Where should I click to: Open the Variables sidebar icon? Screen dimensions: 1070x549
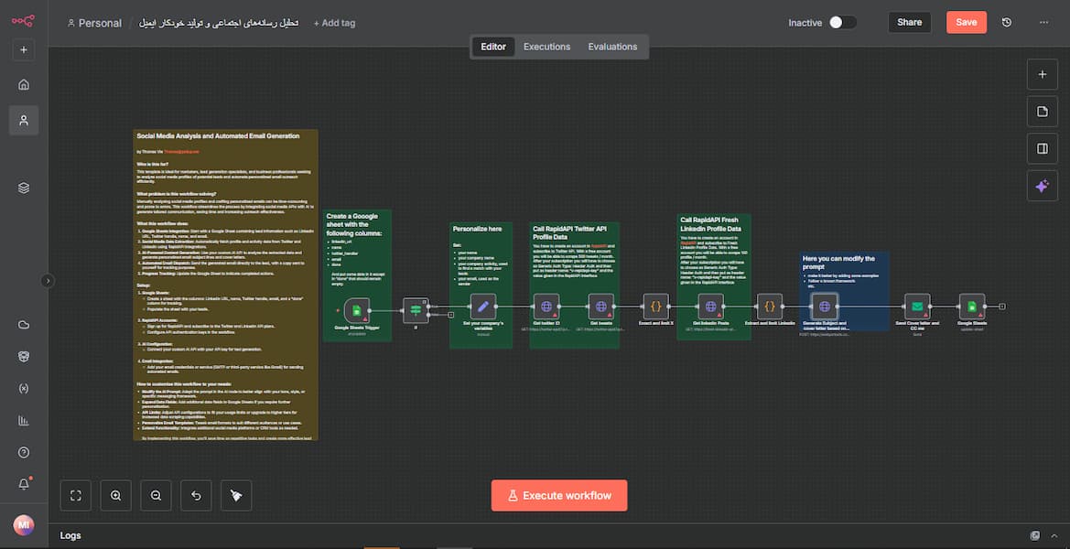coord(24,388)
